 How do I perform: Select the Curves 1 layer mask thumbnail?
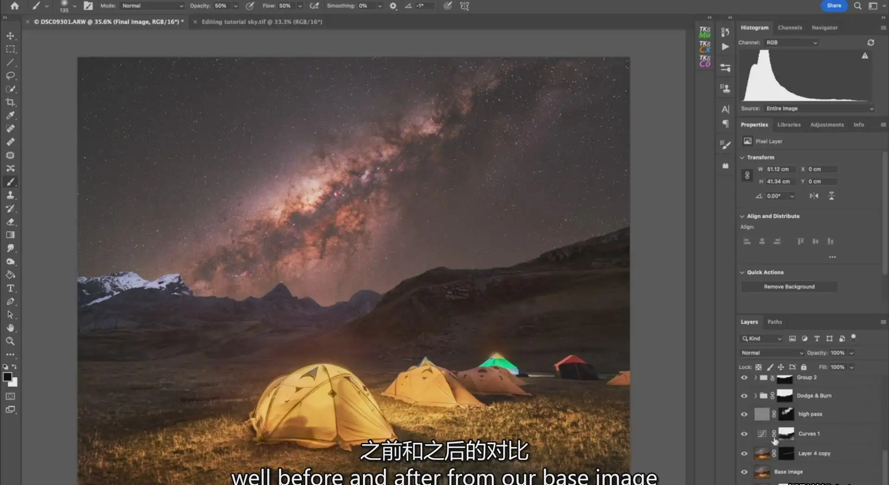click(786, 434)
